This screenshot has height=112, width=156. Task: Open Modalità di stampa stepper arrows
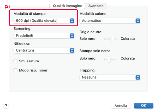point(72,21)
